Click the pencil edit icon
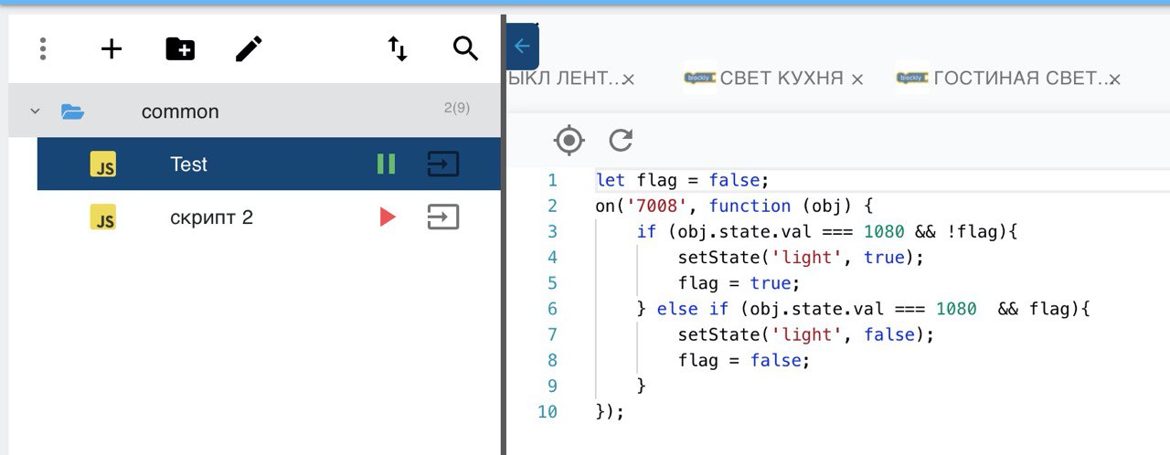 click(249, 48)
